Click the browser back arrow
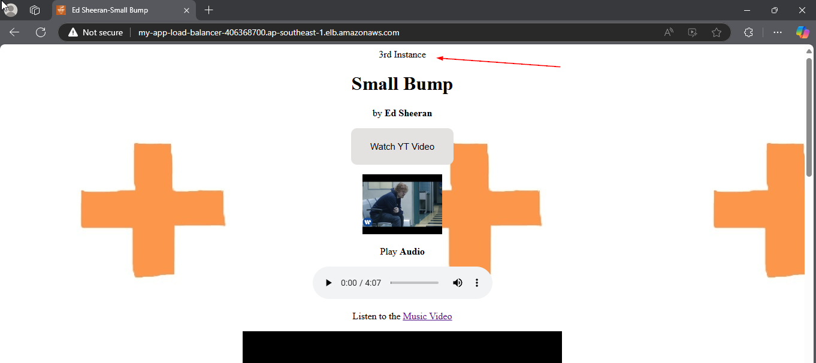 tap(14, 32)
